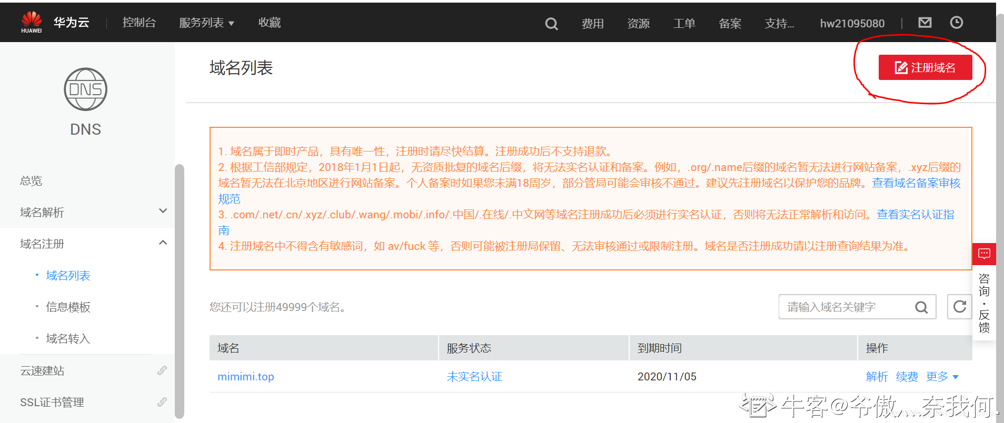Click the refresh domain list icon

(x=959, y=307)
